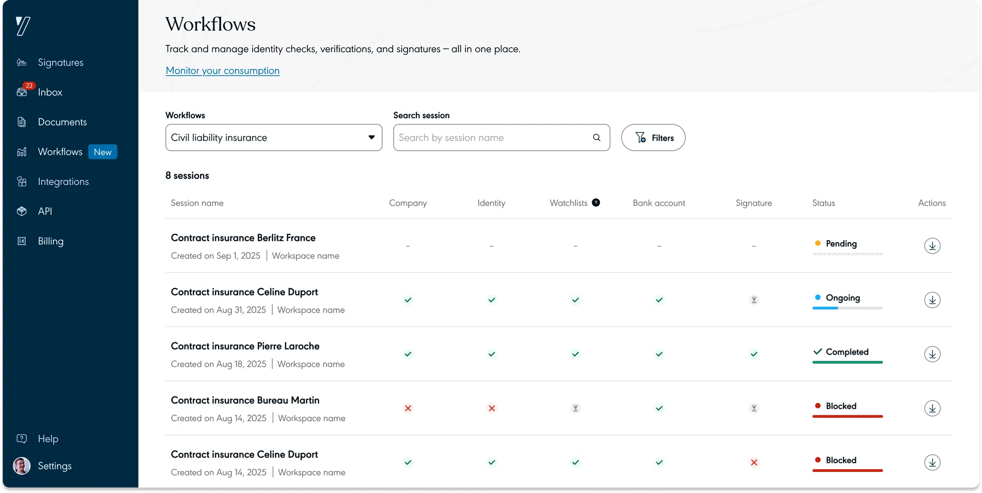The image size is (982, 493).
Task: Download the Bureau Martin session
Action: (932, 408)
